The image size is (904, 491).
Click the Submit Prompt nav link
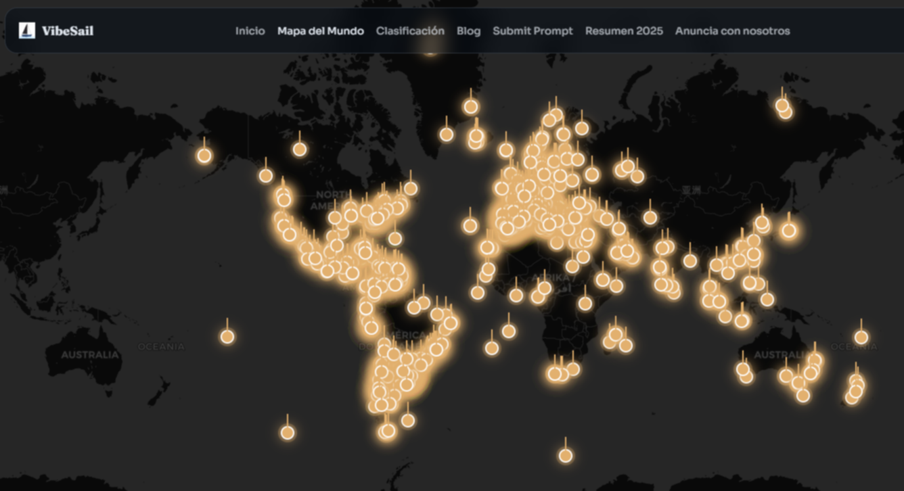pyautogui.click(x=533, y=30)
